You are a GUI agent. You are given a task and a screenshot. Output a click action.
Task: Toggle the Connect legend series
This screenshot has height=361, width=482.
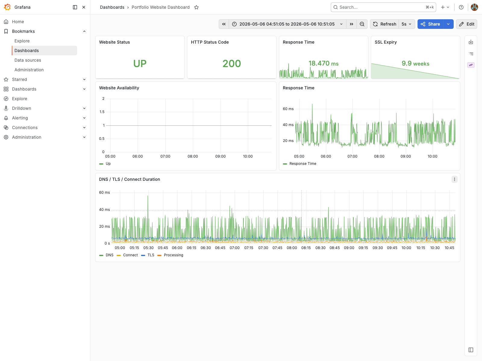[130, 255]
